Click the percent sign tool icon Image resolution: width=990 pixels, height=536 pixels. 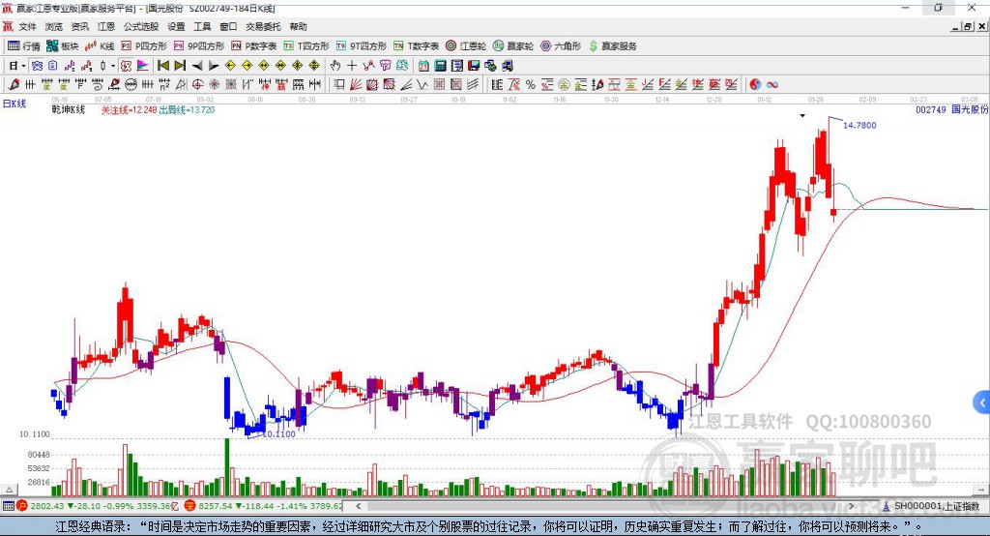[x=531, y=85]
